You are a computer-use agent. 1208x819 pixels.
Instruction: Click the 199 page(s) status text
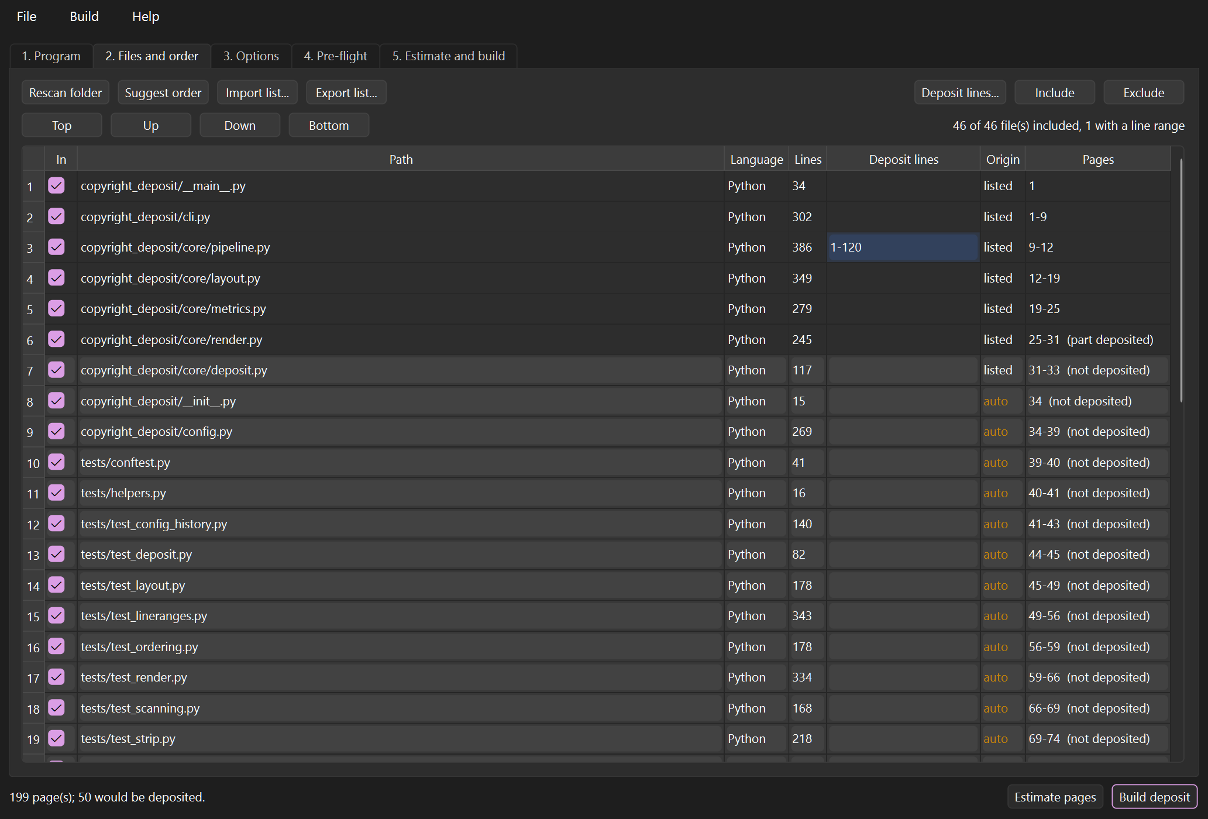click(x=107, y=797)
